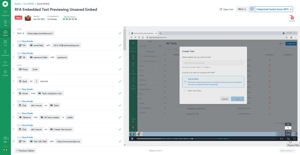This screenshot has width=300, height=155.
Task: Click the Failed status badge
Action: pos(18,18)
